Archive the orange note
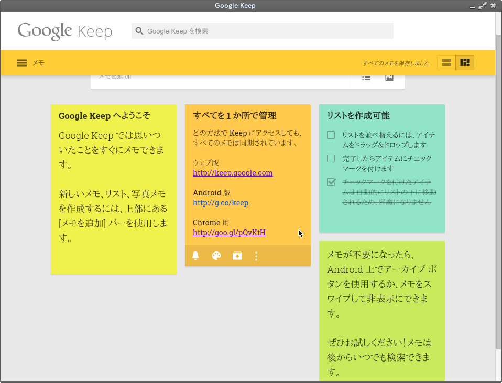Viewport: 502px width, 383px height. click(237, 256)
